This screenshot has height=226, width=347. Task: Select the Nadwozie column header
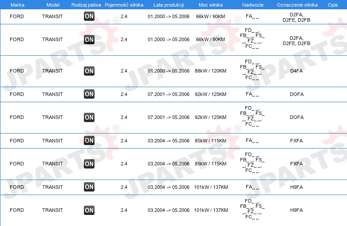pos(253,5)
